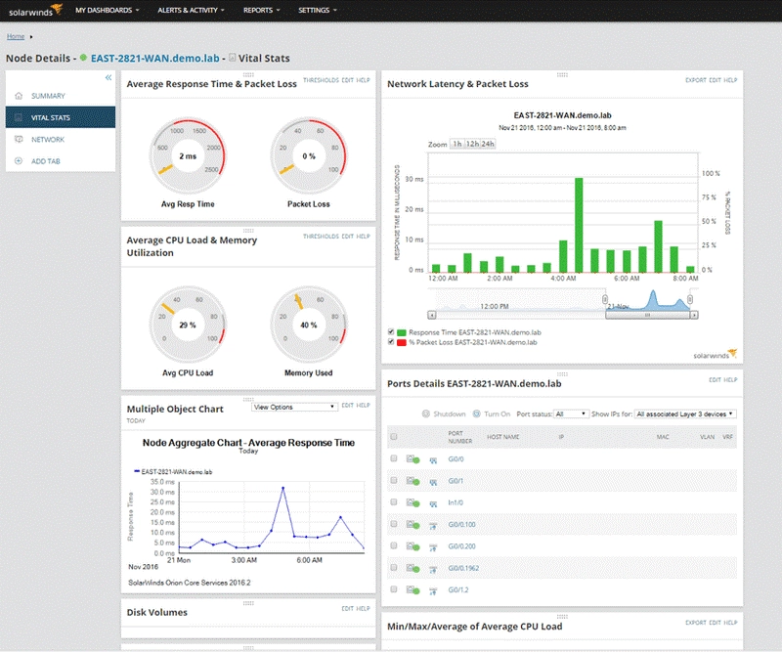This screenshot has height=652, width=782.
Task: Follow the Home breadcrumb link
Action: pos(16,36)
